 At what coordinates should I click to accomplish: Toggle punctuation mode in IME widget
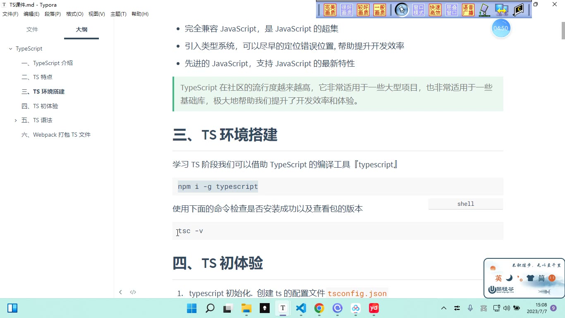coord(520,279)
